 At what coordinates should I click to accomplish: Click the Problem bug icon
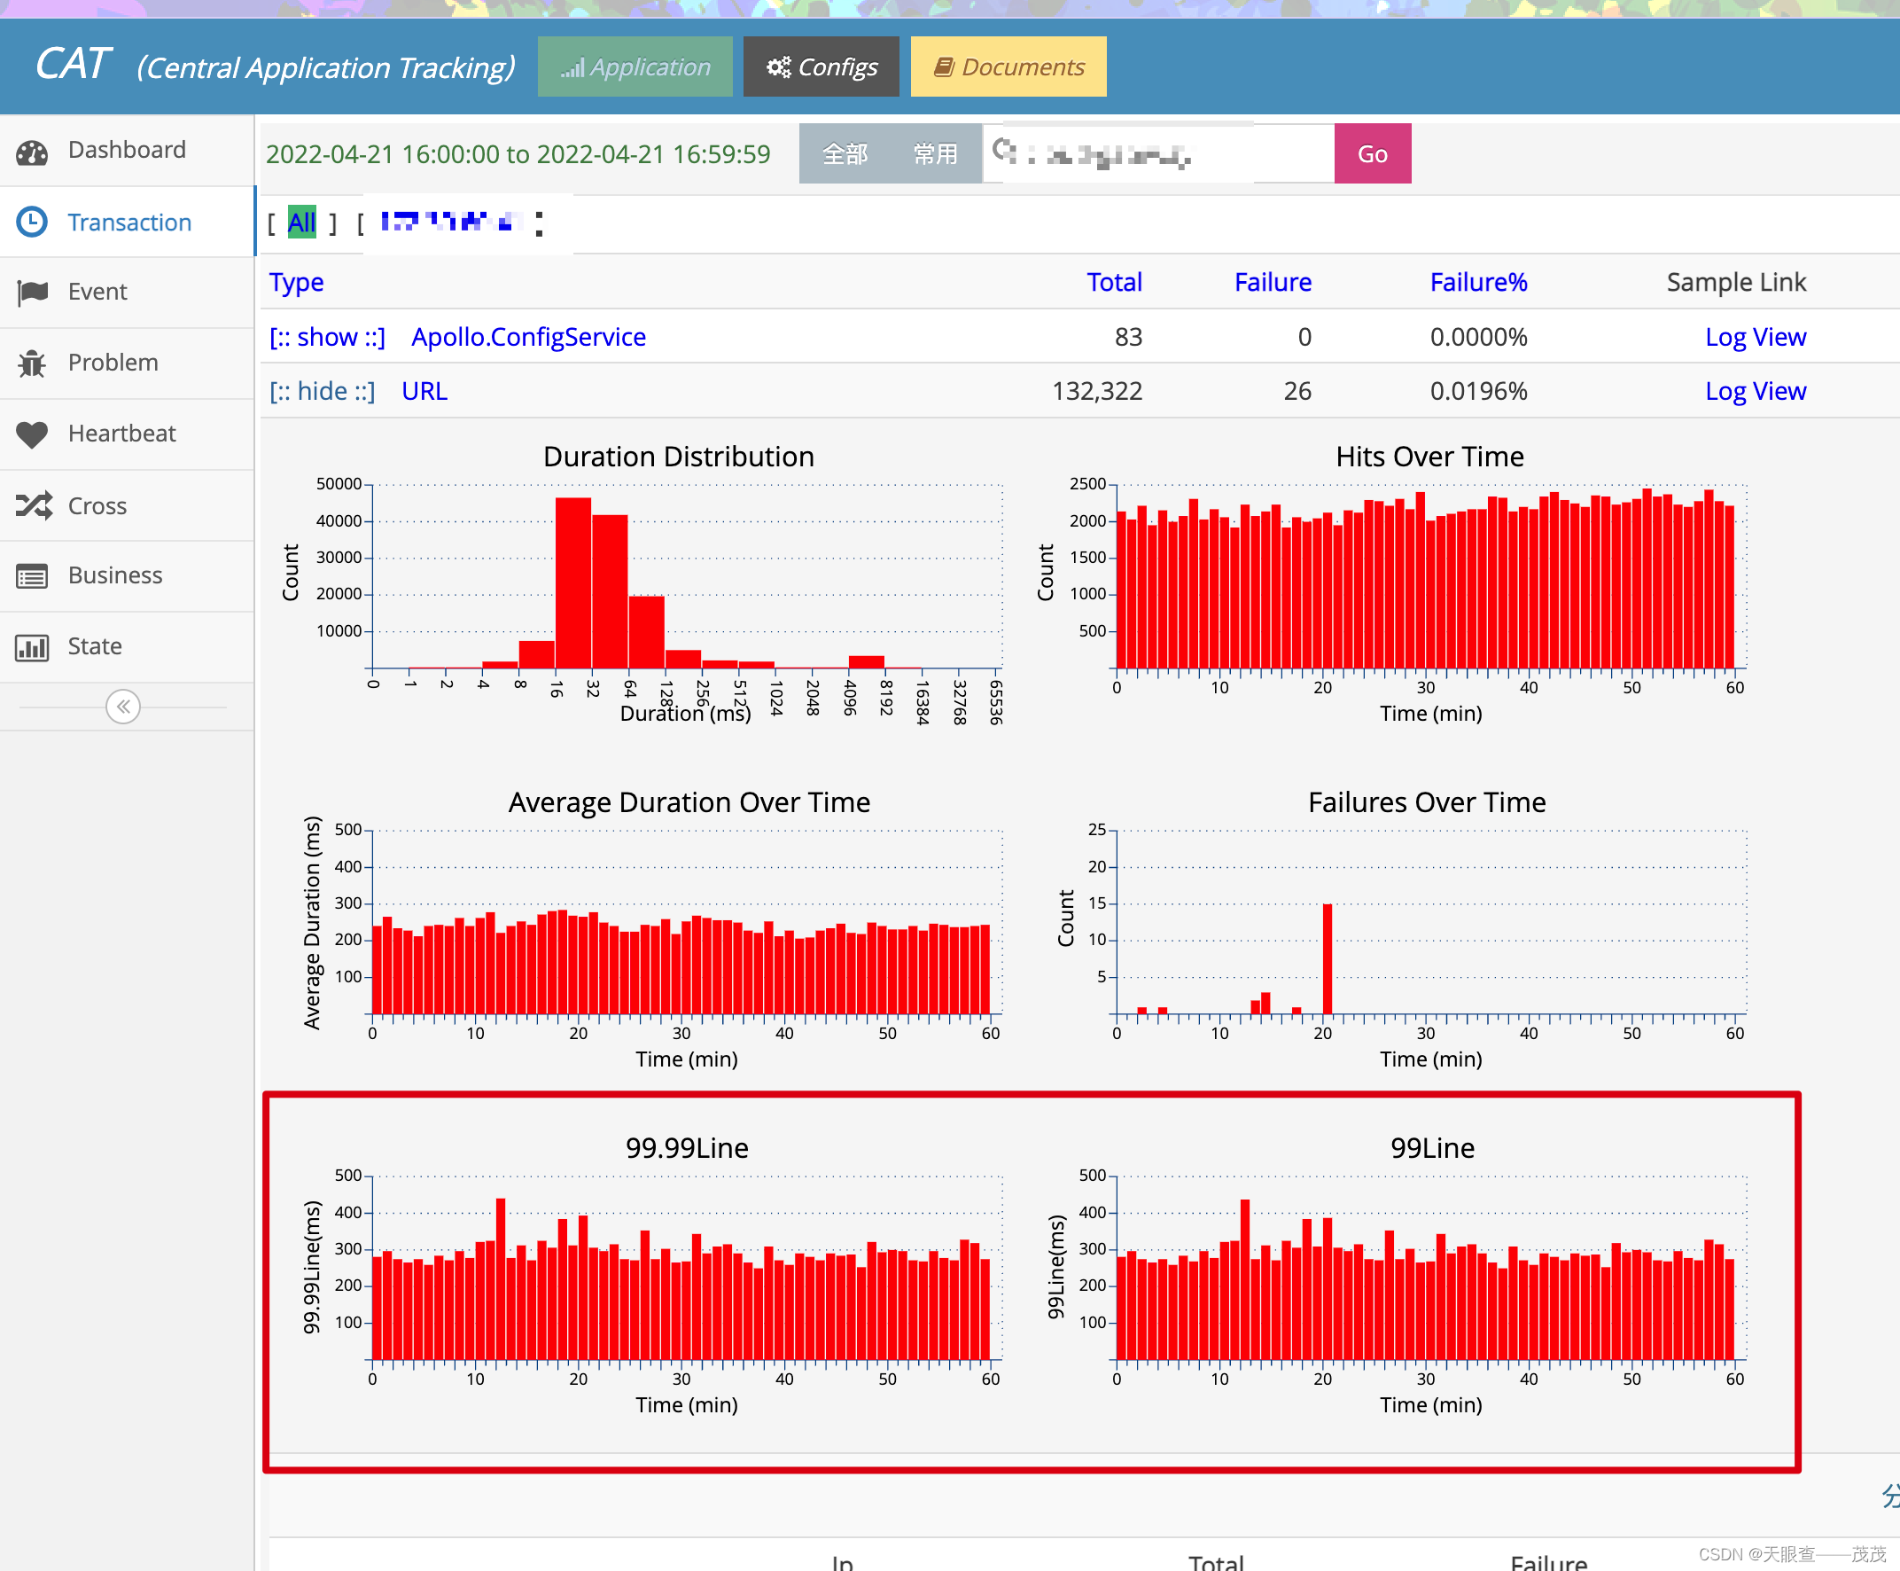33,363
